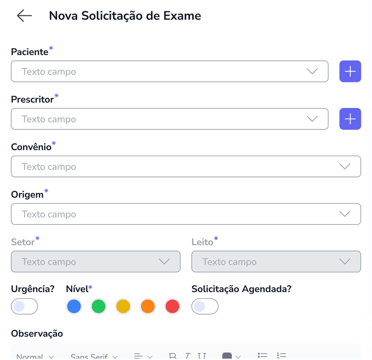Open text alignment options

(x=143, y=356)
